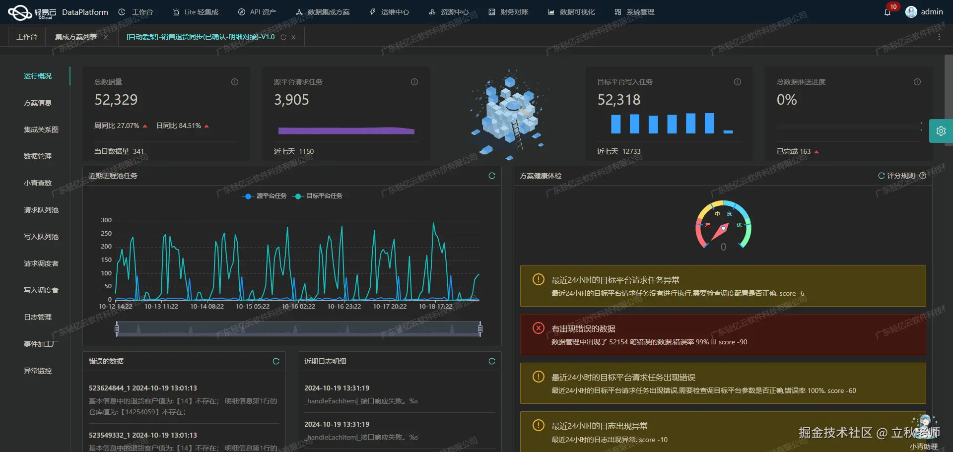Open 数据管理 in the sidebar

click(x=38, y=156)
